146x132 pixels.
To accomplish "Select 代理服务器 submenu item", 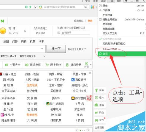I will [x=122, y=29].
